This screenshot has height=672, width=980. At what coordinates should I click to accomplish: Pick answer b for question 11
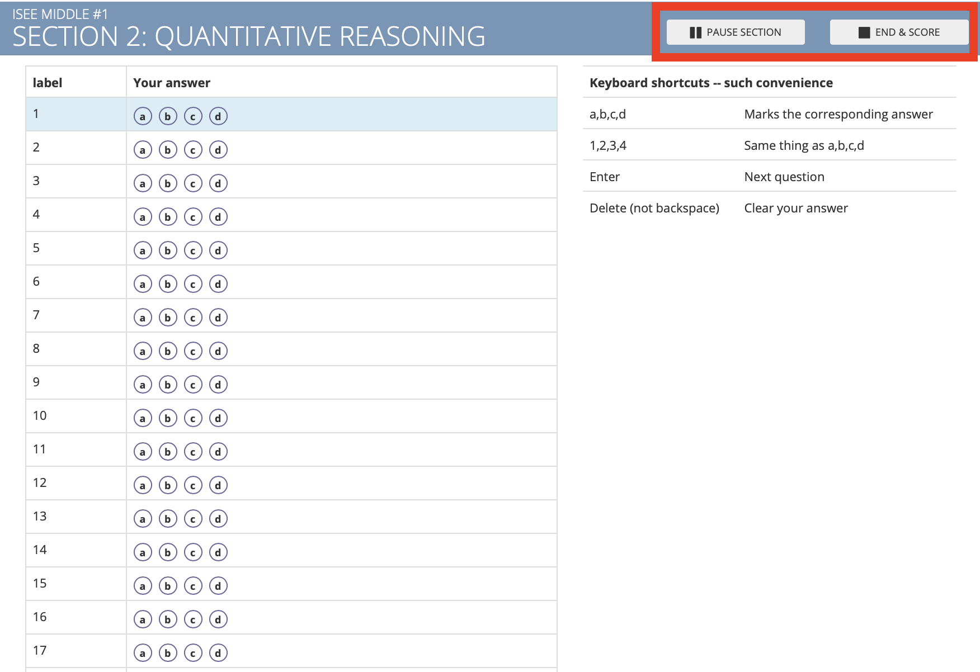pyautogui.click(x=168, y=452)
